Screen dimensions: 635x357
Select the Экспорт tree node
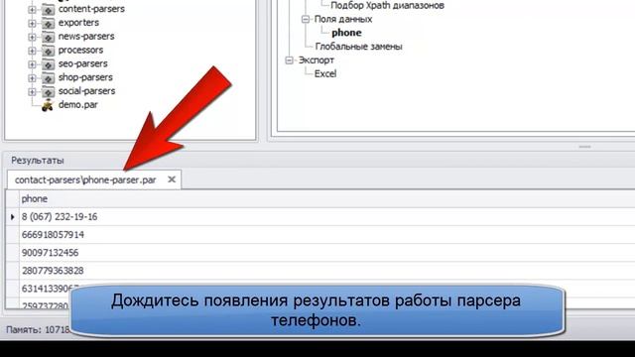point(317,60)
